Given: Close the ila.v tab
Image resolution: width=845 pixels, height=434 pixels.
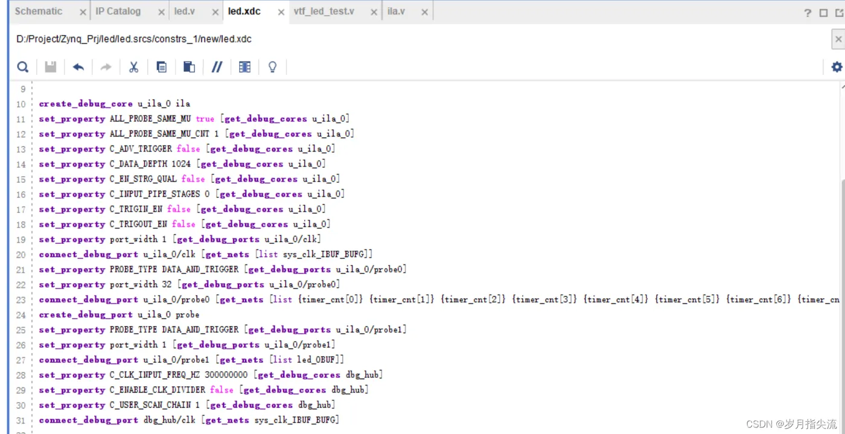Looking at the screenshot, I should coord(426,13).
